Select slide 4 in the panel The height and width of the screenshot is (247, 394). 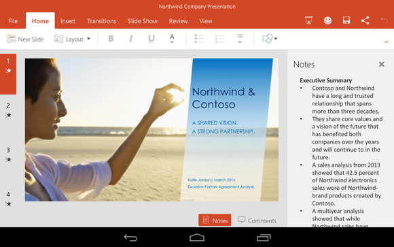pos(8,199)
